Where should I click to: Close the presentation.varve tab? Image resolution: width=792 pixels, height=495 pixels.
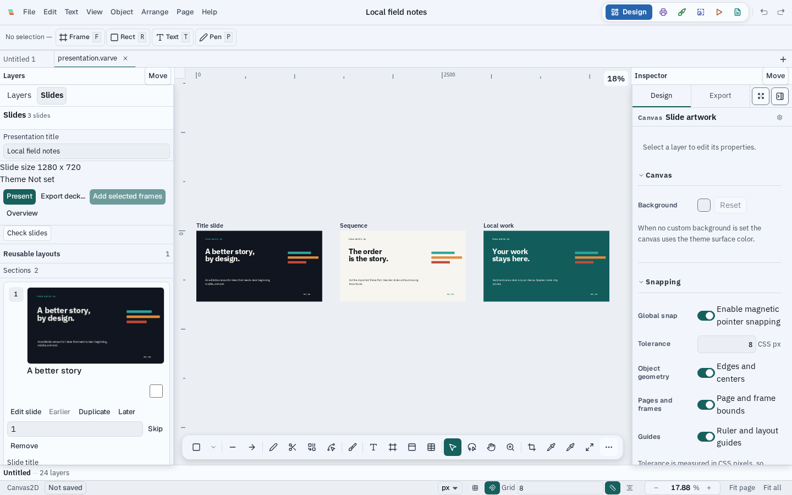(125, 58)
